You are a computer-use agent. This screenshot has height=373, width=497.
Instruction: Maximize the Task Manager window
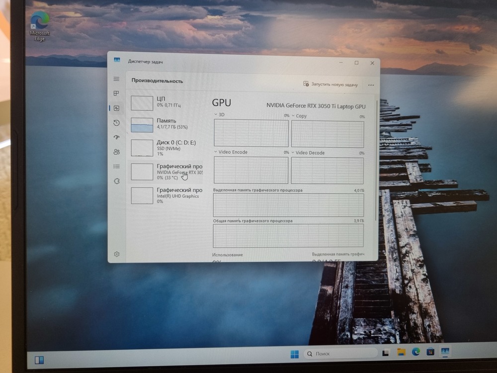(356, 63)
